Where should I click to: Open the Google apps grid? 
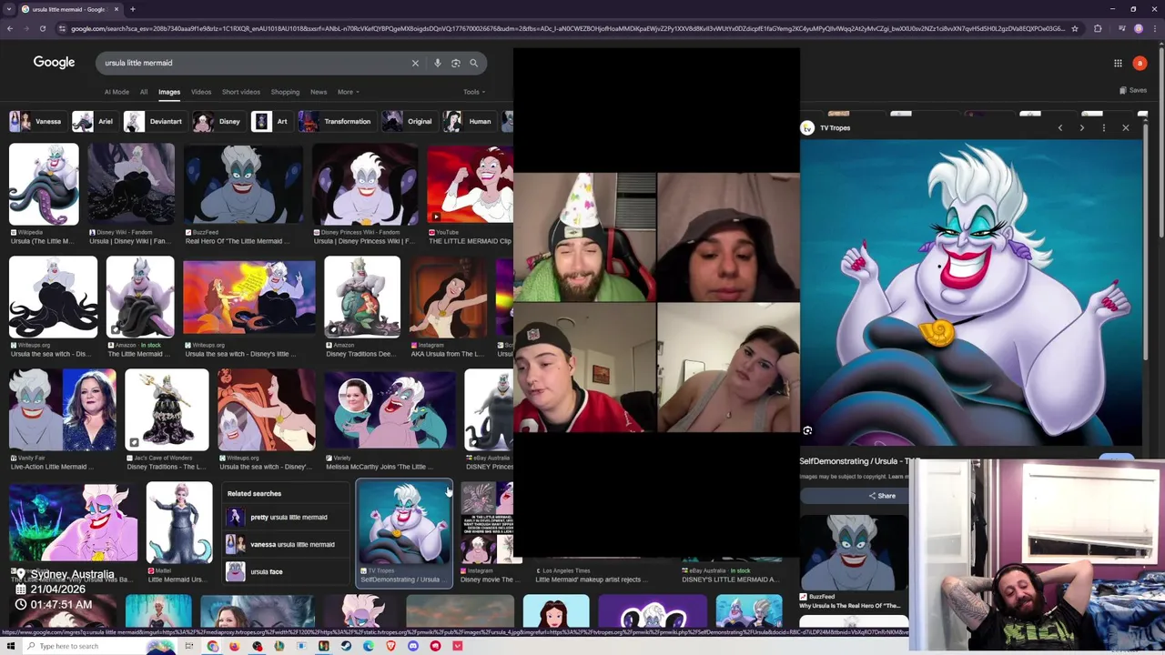[1118, 63]
